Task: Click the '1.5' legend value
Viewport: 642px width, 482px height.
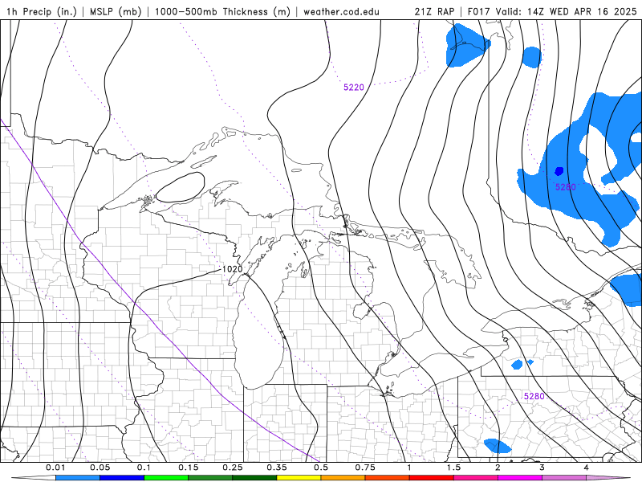Action: click(x=453, y=468)
